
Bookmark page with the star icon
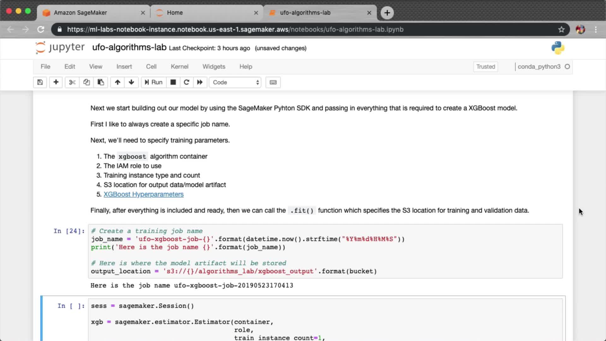coord(561,29)
